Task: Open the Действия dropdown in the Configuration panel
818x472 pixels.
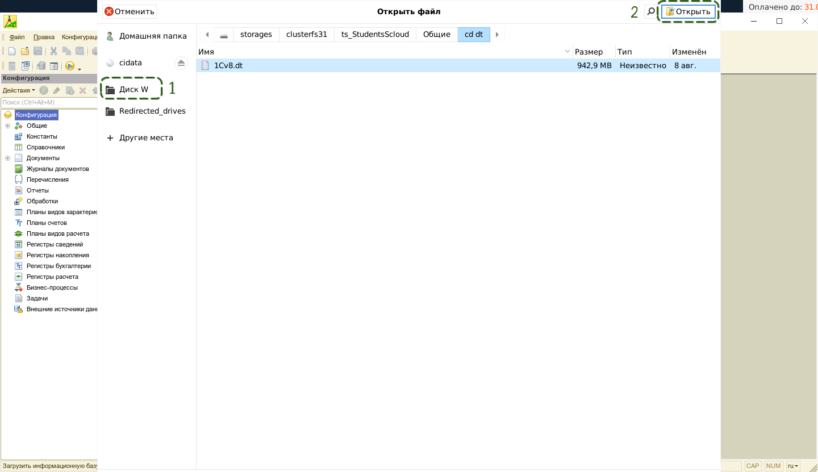Action: coord(19,90)
